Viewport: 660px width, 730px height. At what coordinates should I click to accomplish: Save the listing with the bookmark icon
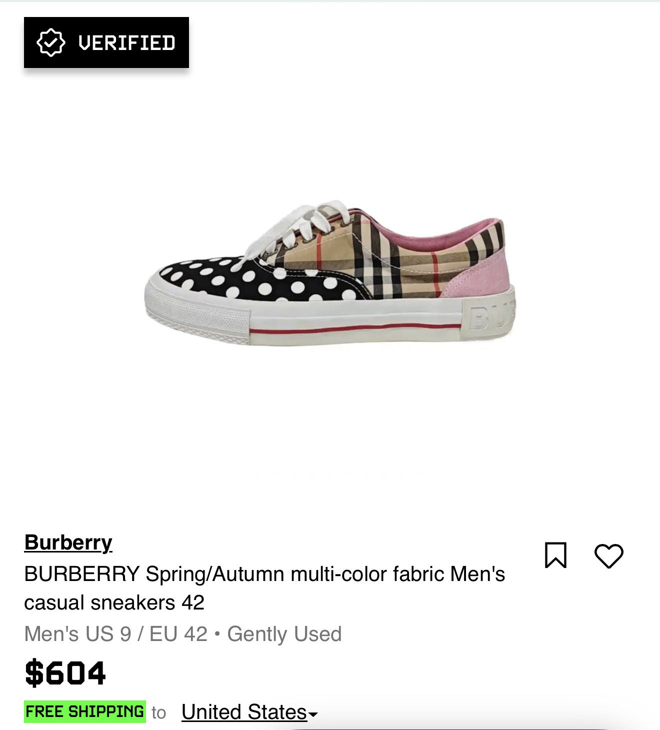point(555,555)
